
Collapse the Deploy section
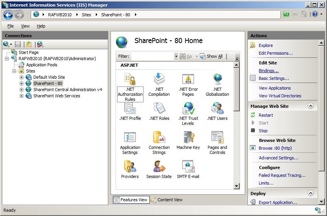pyautogui.click(x=311, y=193)
